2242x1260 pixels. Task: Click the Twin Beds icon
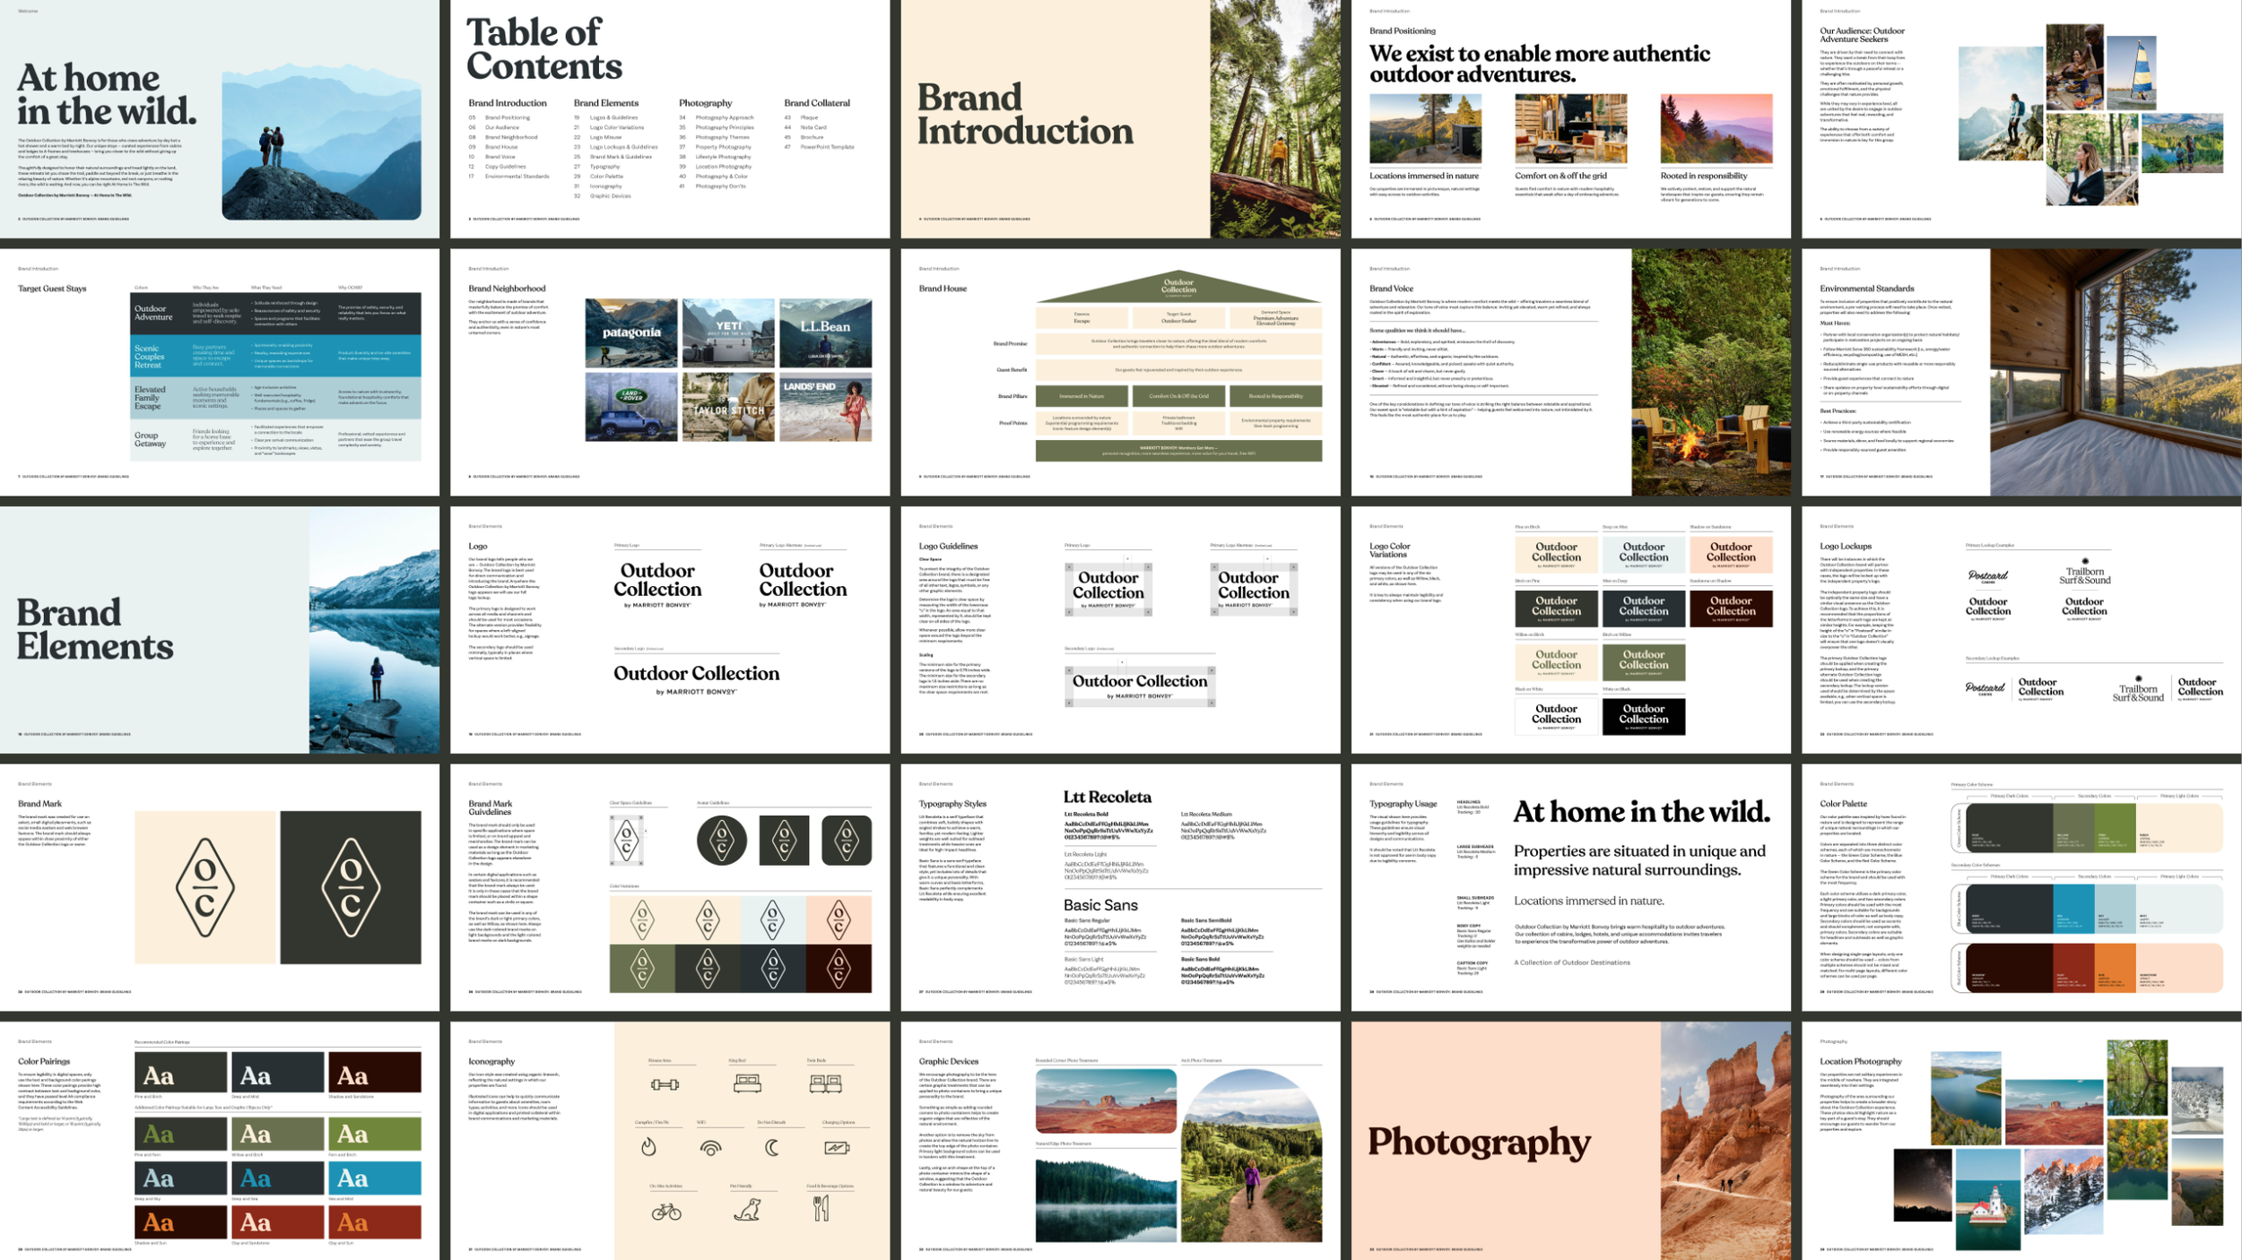click(825, 1083)
